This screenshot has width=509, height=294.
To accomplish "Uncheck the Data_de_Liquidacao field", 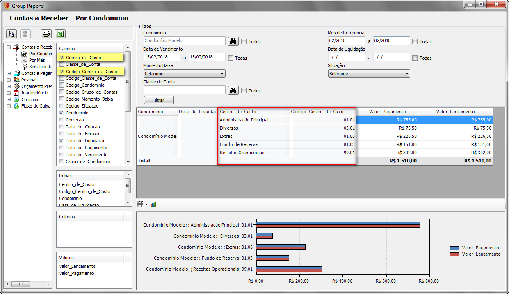I will 62,140.
